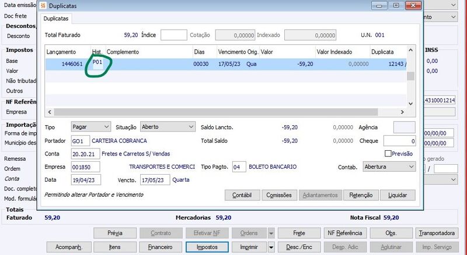Open the Contab. dropdown showing Abertura
The width and height of the screenshot is (467, 255).
click(x=389, y=167)
